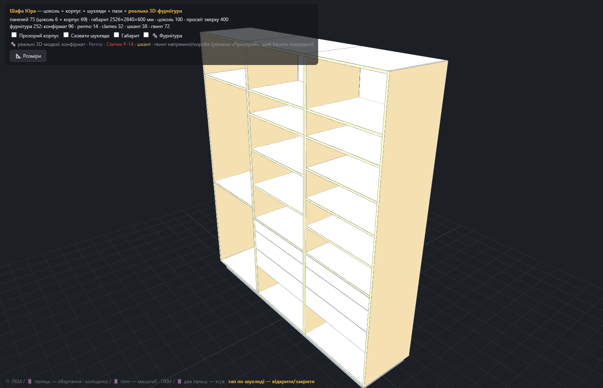603x388 pixels.
Task: Enable the Прозорий корпус checkbox
Action: click(x=14, y=35)
